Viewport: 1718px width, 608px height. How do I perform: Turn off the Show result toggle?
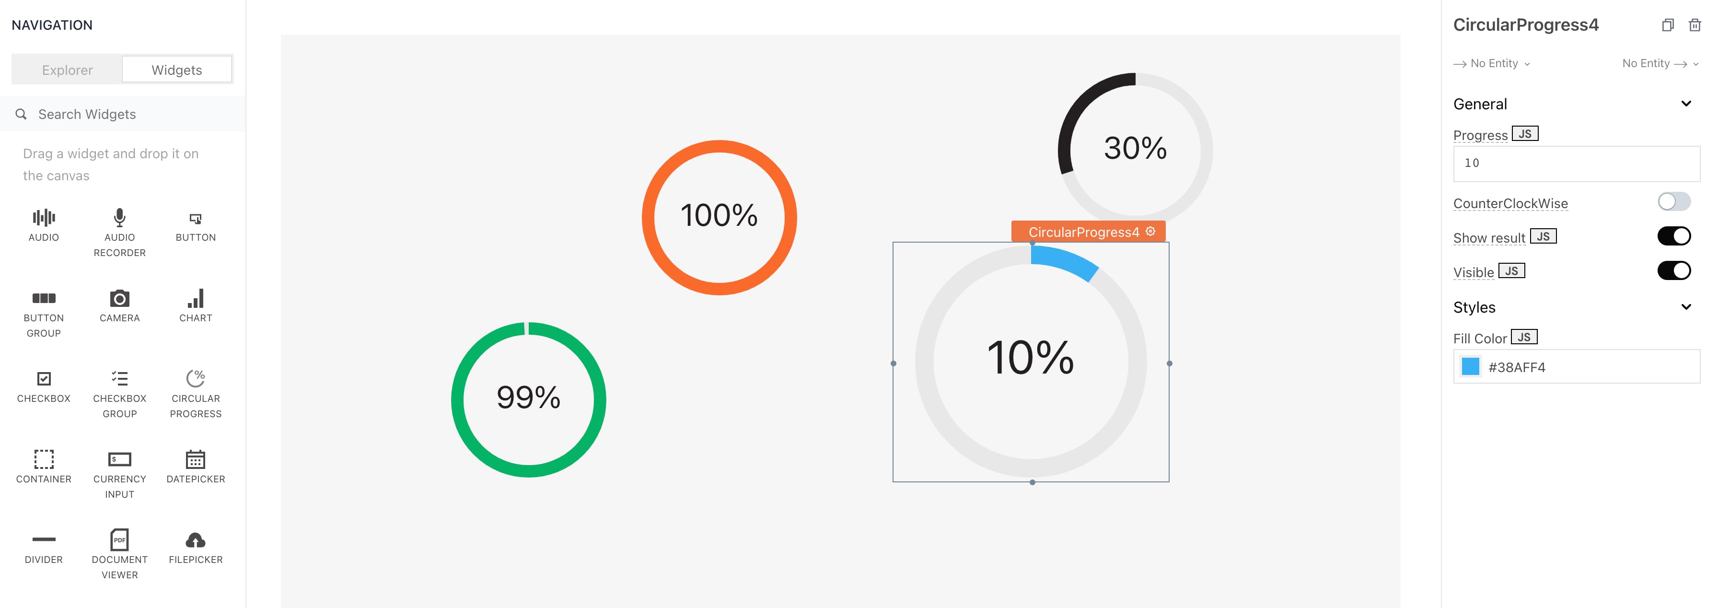click(x=1673, y=236)
